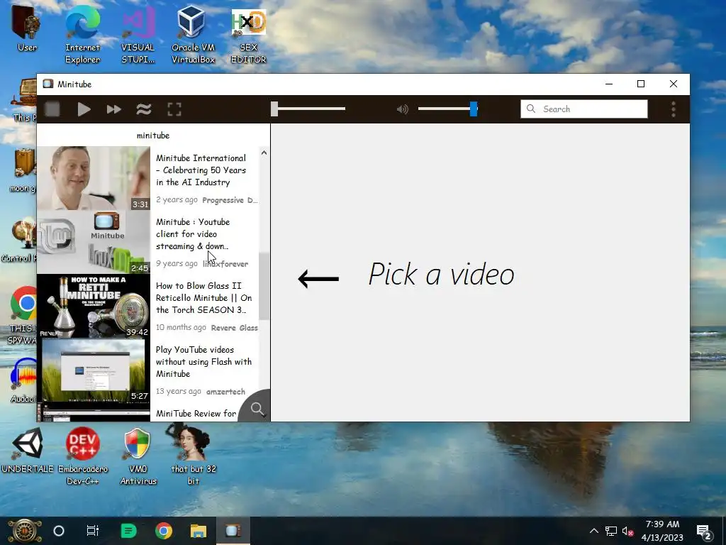726x545 pixels.
Task: Click the related videos wavy icon
Action: point(143,109)
